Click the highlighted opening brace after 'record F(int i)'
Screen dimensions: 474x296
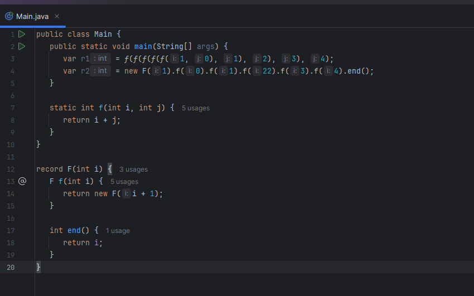pos(110,169)
